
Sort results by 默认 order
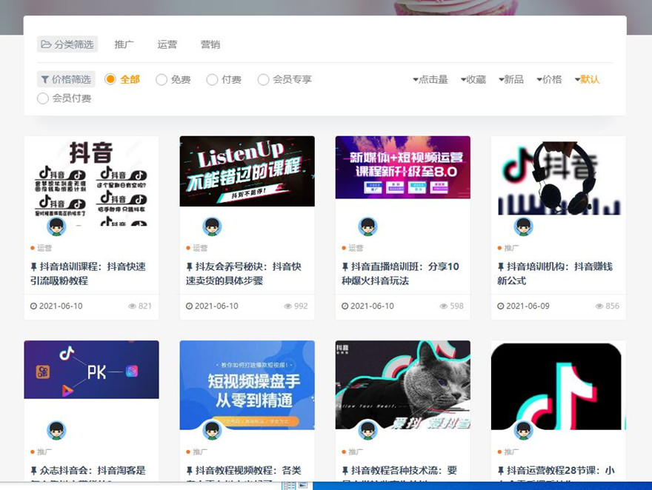587,79
